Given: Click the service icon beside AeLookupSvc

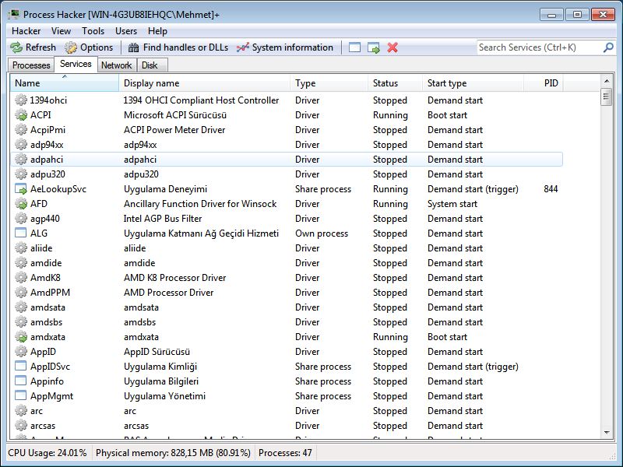Looking at the screenshot, I should 21,189.
